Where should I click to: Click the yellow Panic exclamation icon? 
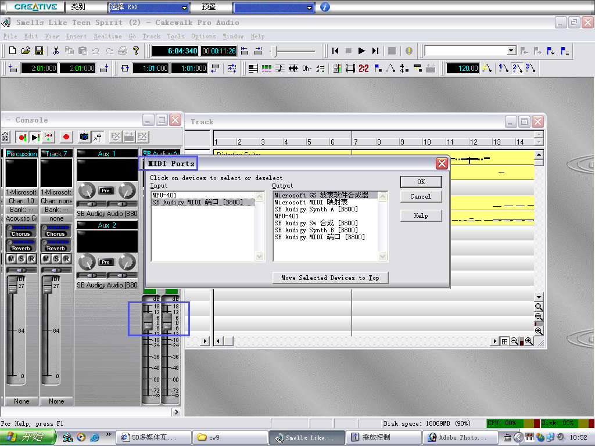408,51
